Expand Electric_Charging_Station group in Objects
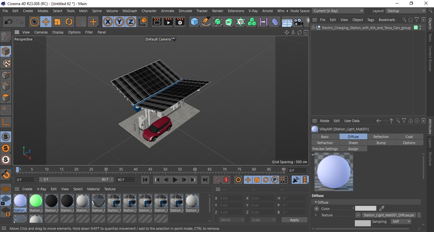Viewport: 434px width, 232px height. 314,28
